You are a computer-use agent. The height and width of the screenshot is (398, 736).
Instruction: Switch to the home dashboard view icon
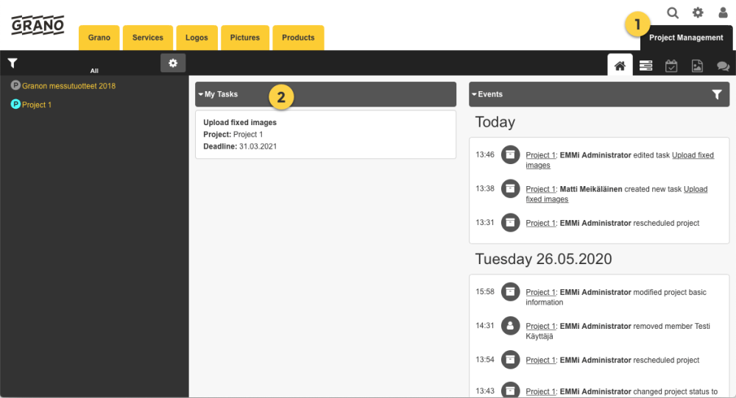tap(620, 65)
